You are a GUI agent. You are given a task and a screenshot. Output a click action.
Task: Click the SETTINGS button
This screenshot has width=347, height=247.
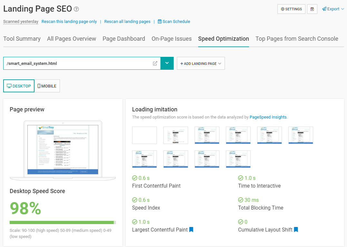(x=291, y=9)
